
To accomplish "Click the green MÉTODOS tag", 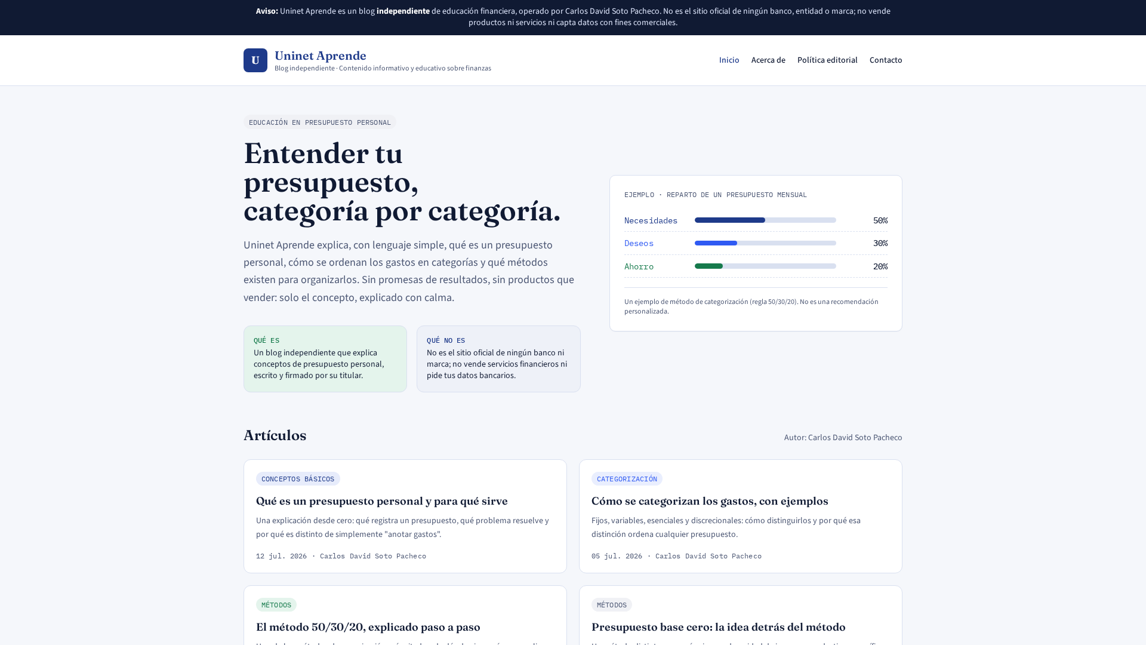I will pyautogui.click(x=276, y=605).
